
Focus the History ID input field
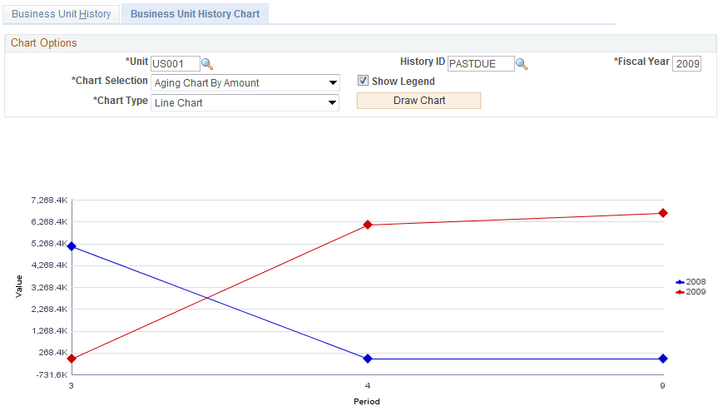[x=481, y=64]
